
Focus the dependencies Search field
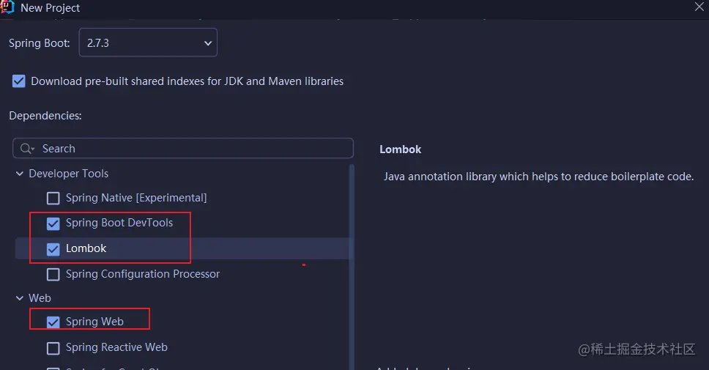(182, 148)
